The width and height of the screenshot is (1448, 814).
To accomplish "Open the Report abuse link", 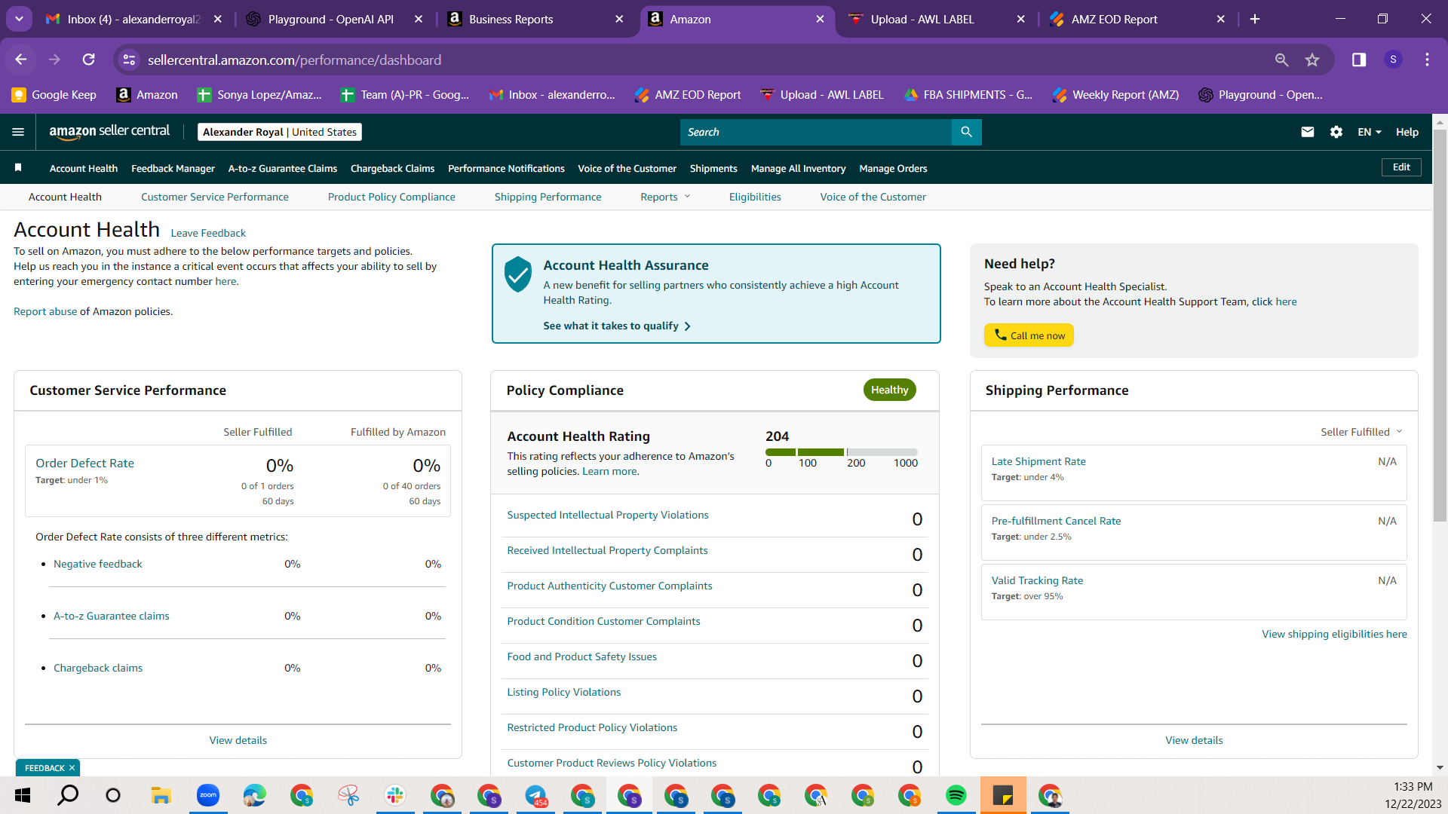I will coord(45,311).
